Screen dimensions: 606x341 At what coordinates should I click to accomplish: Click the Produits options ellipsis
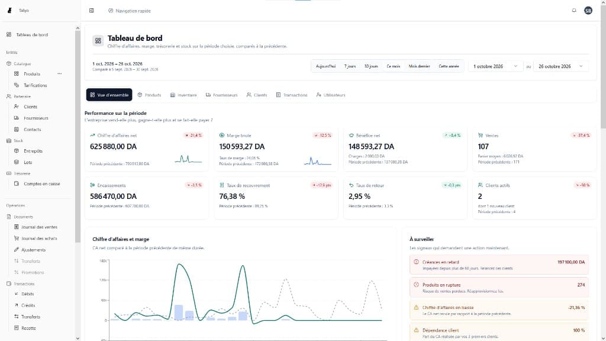[x=60, y=73]
